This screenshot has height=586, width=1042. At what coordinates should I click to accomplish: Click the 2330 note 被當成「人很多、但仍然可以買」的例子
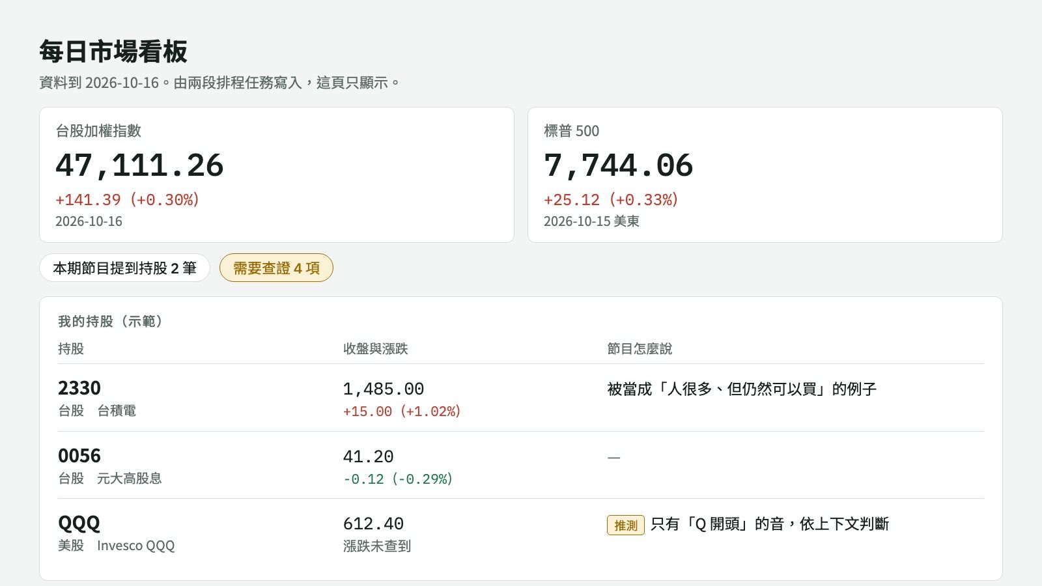pos(742,389)
